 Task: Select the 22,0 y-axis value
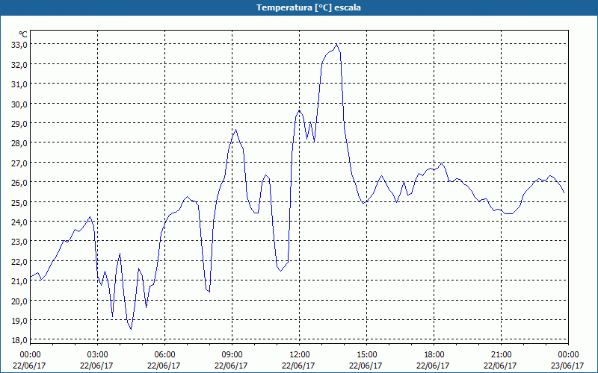[x=20, y=261]
